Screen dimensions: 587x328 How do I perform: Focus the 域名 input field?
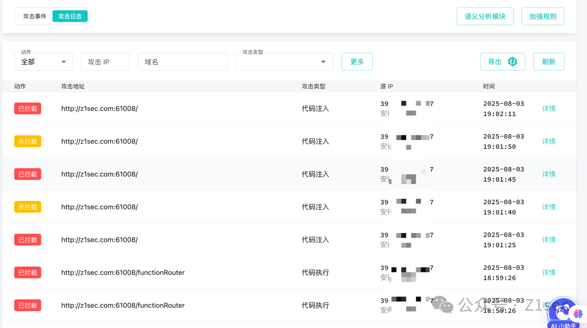tap(182, 62)
